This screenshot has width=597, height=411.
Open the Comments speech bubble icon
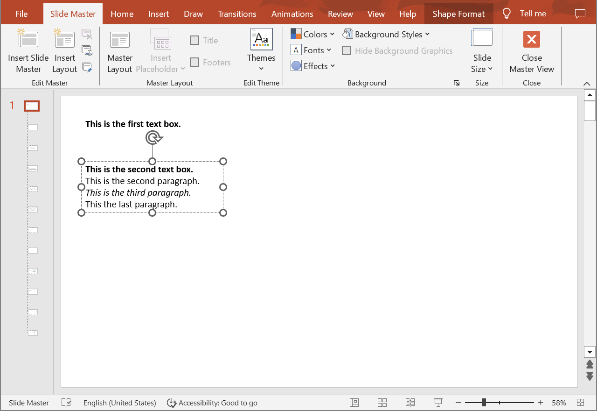point(580,14)
